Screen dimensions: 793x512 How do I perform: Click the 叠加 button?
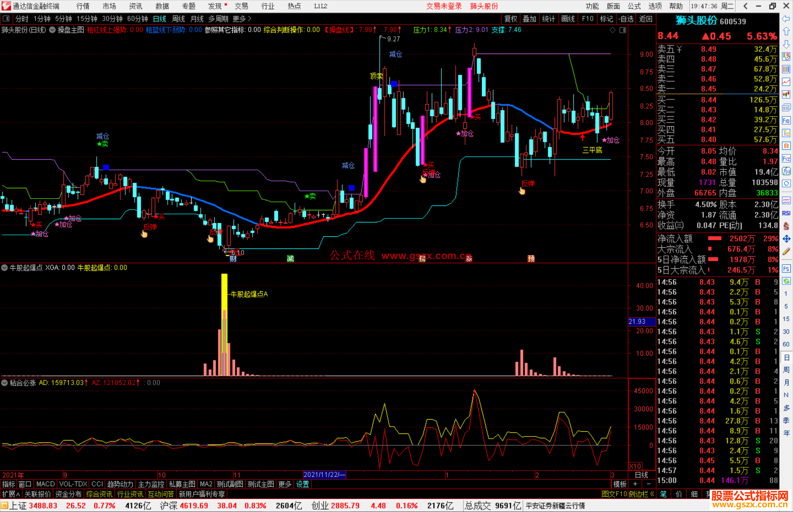click(x=529, y=19)
